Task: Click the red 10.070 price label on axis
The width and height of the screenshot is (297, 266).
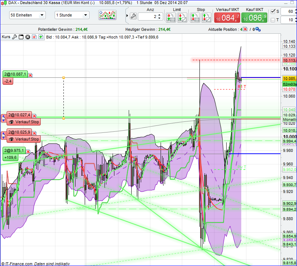Action: pos(289,89)
